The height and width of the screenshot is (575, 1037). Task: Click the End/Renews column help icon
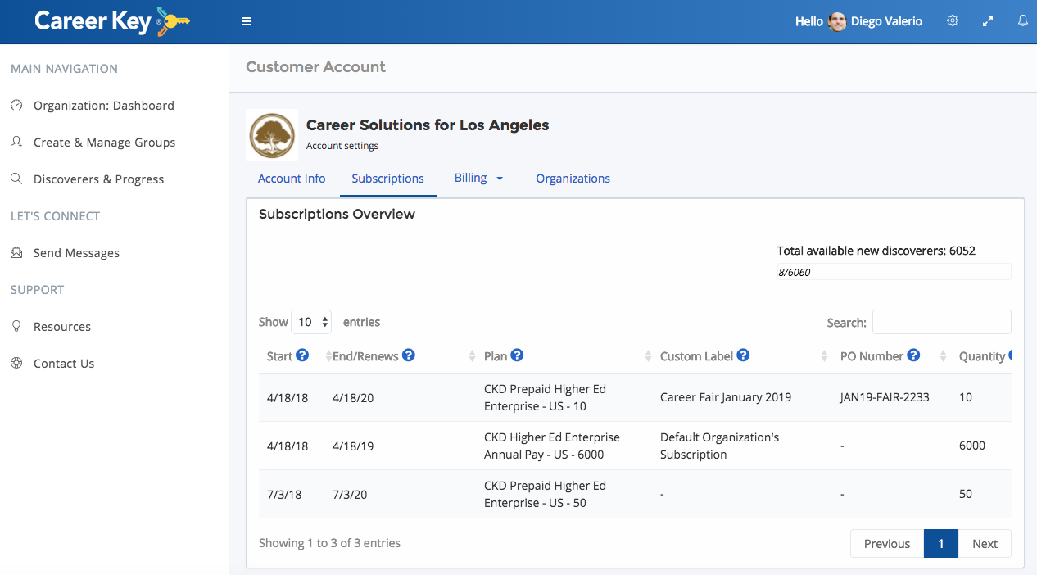pos(409,355)
